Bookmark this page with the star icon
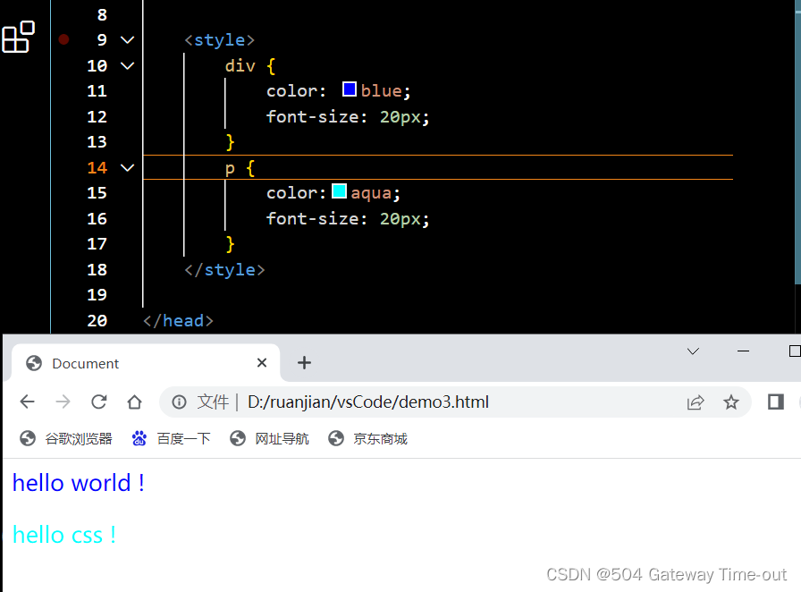 pos(731,402)
